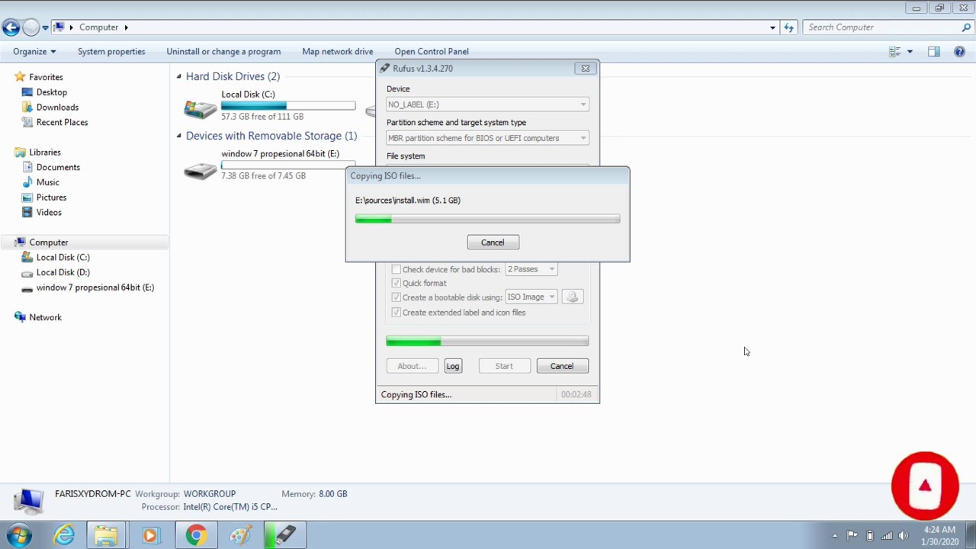Screen dimensions: 976x549
Task: Select Libraries in the navigation pane
Action: (x=45, y=152)
